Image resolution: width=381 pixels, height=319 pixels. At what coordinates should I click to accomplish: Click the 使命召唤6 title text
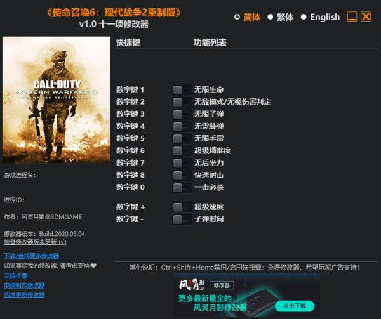tap(114, 13)
